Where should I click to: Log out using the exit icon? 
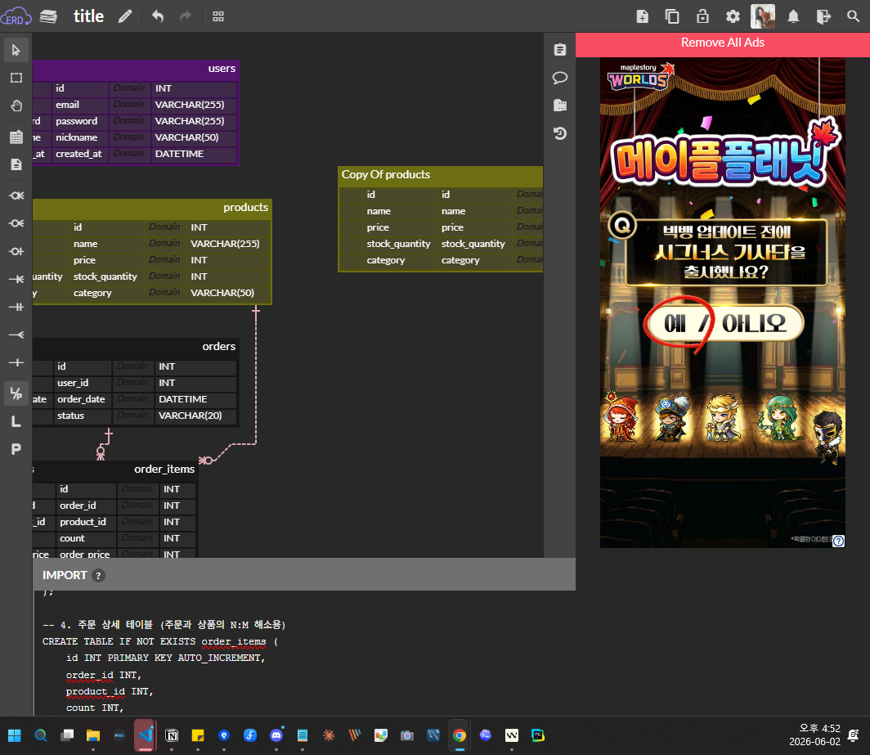pyautogui.click(x=823, y=16)
